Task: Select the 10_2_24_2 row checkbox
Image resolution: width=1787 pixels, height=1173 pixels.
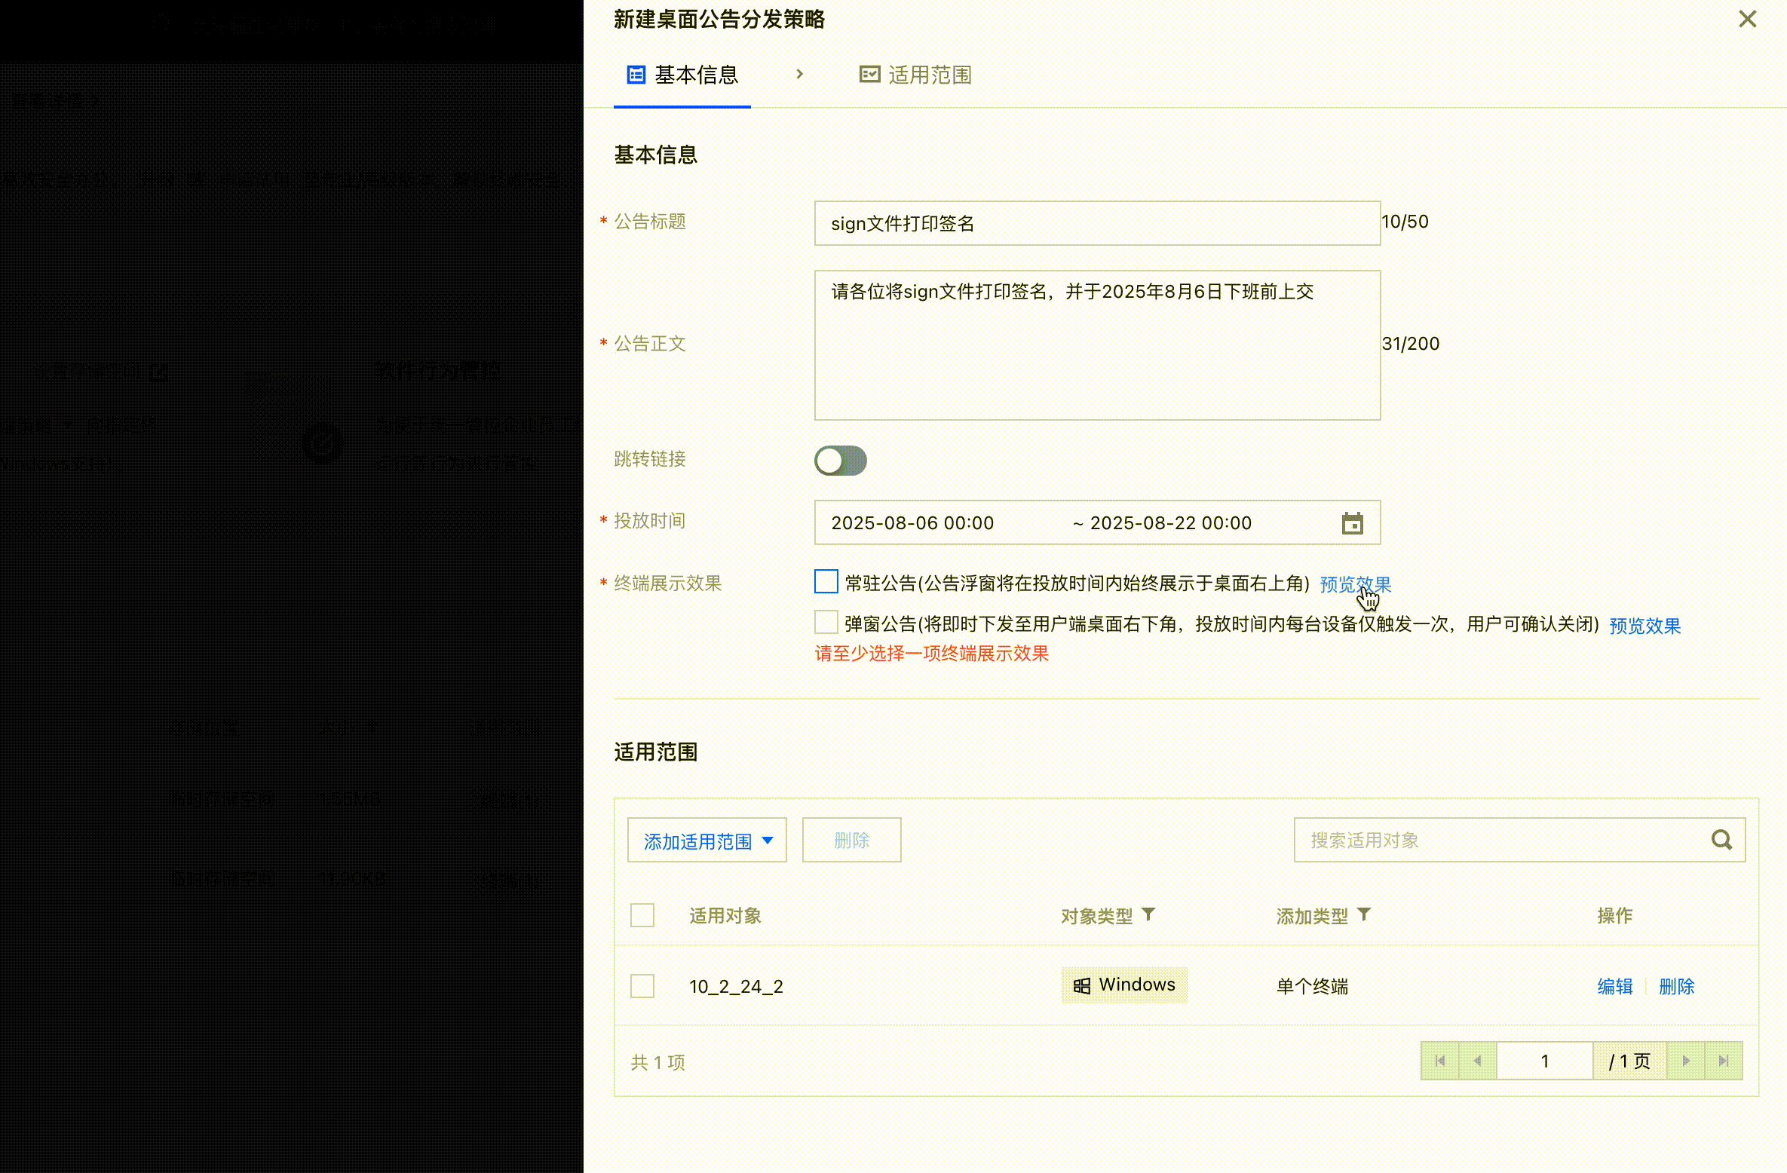Action: pos(642,986)
